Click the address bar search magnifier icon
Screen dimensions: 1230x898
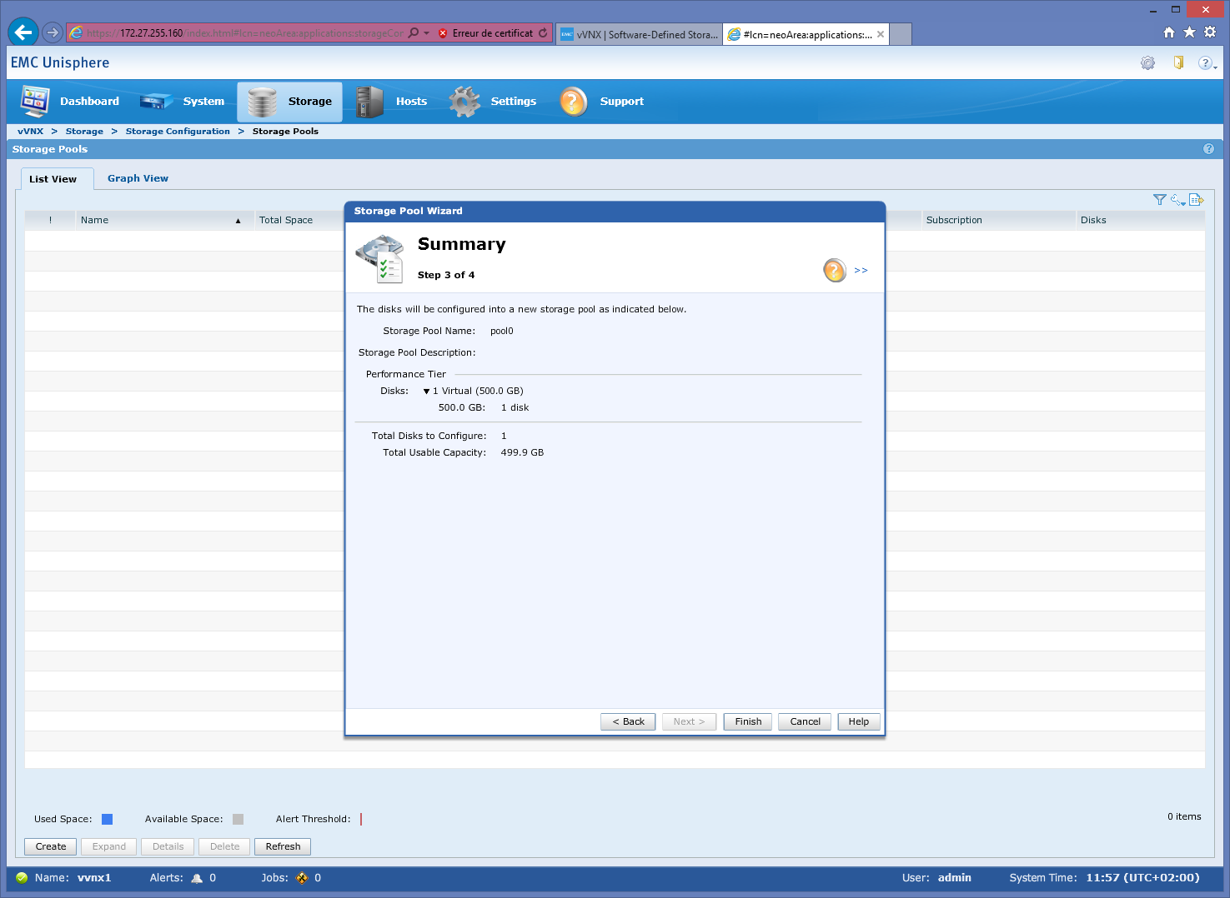click(414, 33)
